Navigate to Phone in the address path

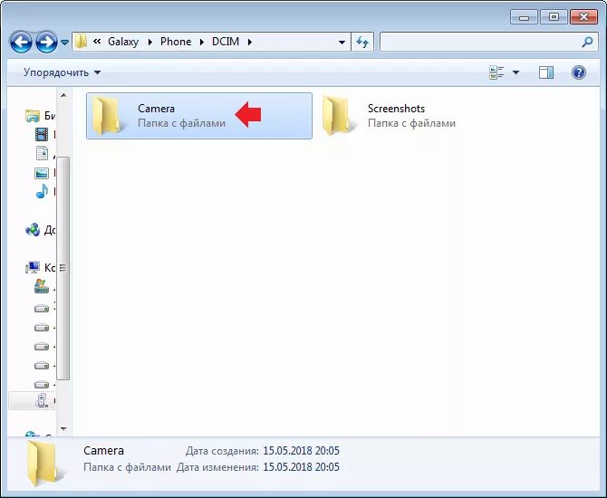tap(176, 42)
